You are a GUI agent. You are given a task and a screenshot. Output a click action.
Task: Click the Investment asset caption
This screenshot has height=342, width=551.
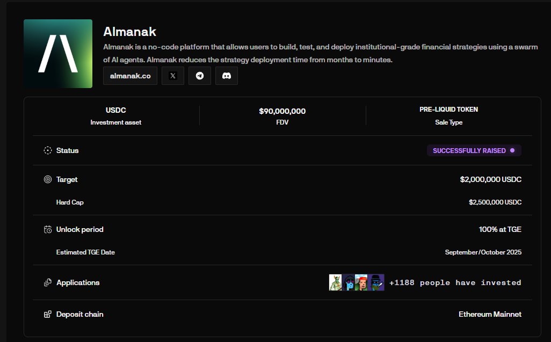[x=115, y=122]
